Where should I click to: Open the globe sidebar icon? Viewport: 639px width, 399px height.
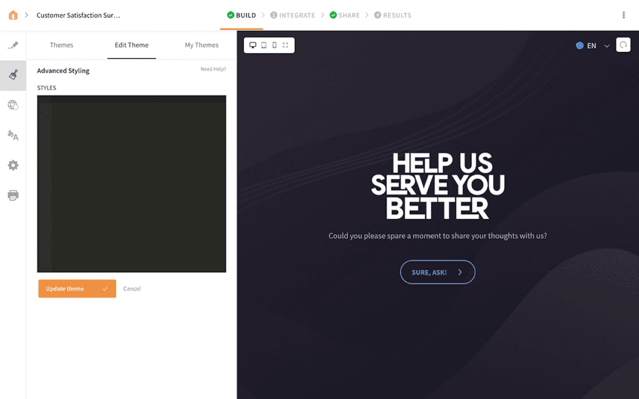[x=13, y=105]
